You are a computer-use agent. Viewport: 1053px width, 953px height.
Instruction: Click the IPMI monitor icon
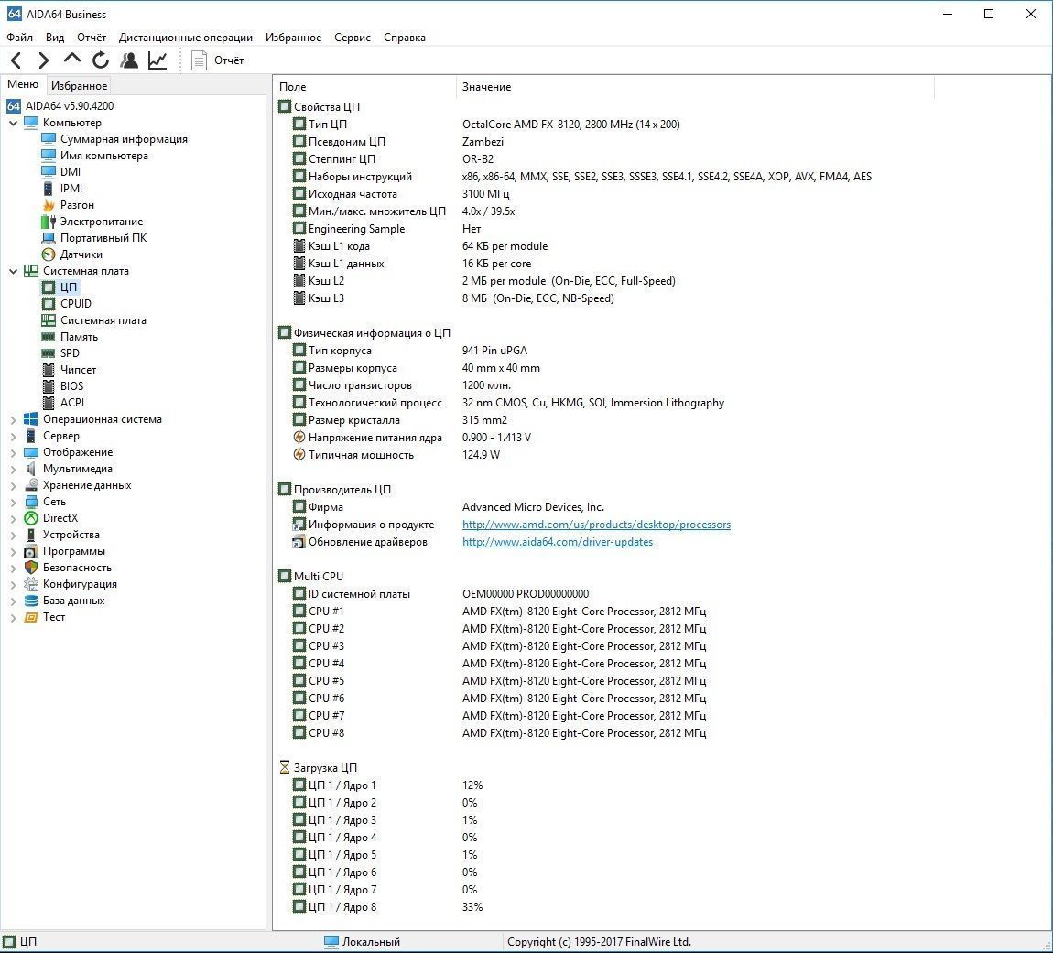tap(49, 189)
